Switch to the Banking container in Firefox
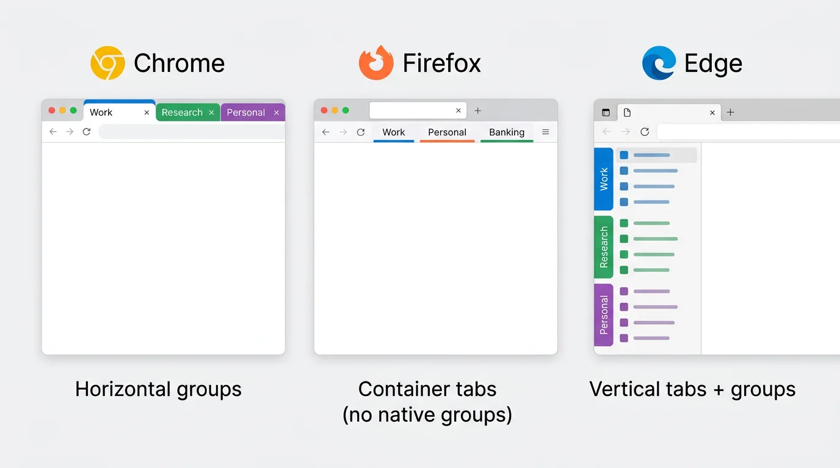This screenshot has height=468, width=840. pos(507,132)
